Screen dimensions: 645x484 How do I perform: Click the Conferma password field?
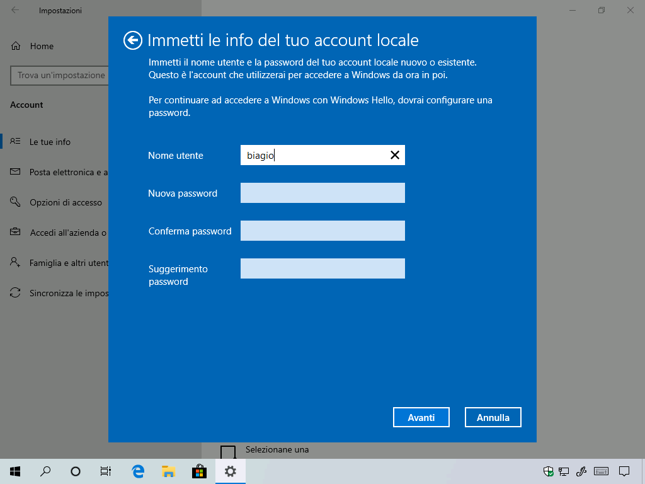(322, 231)
